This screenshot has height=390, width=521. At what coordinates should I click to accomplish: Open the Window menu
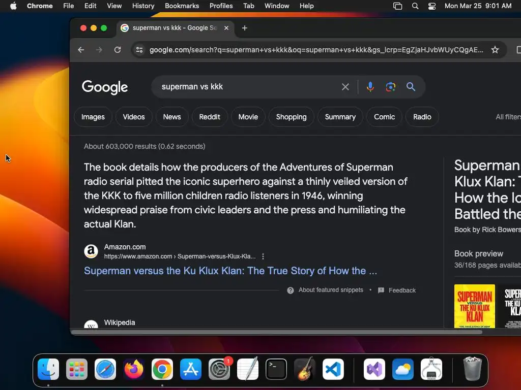point(277,6)
